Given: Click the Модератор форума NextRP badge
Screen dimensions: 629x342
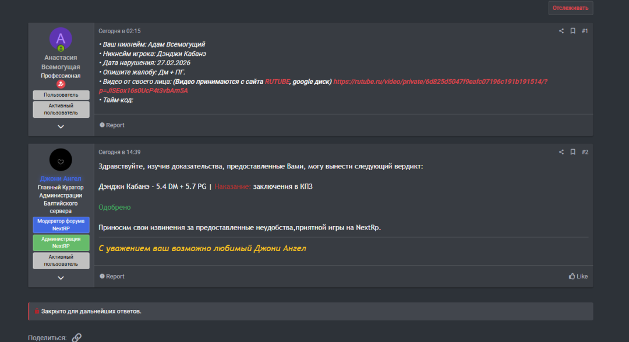Looking at the screenshot, I should (61, 225).
